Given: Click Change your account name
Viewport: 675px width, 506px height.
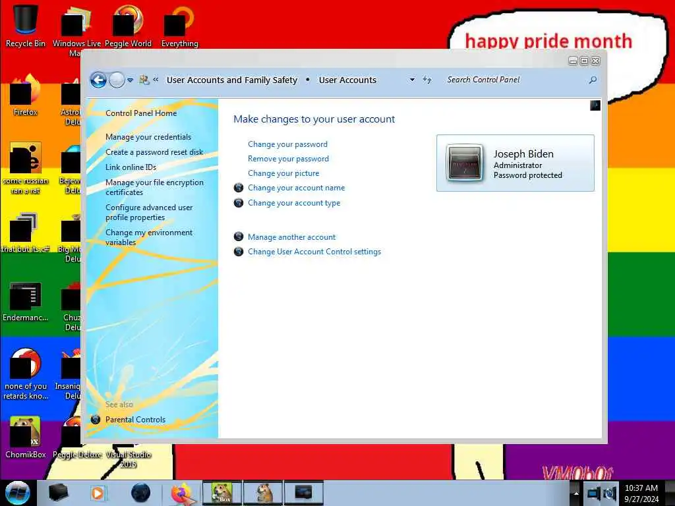Looking at the screenshot, I should 296,188.
